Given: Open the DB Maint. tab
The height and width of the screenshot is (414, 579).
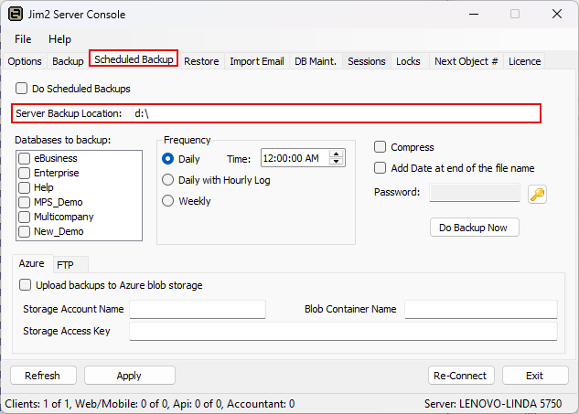Looking at the screenshot, I should pyautogui.click(x=316, y=61).
